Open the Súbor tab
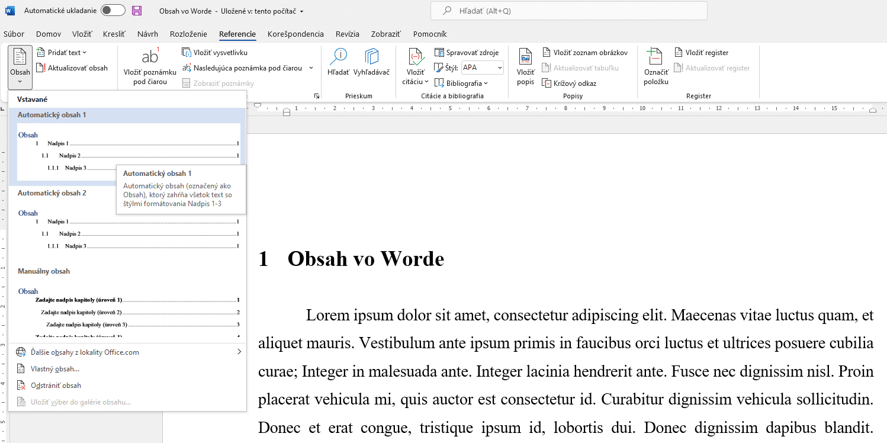Screen dimensions: 887x443 point(14,34)
